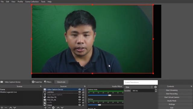Click the webcam video in the preview canvas
This screenshot has width=193, height=109.
click(x=92, y=39)
